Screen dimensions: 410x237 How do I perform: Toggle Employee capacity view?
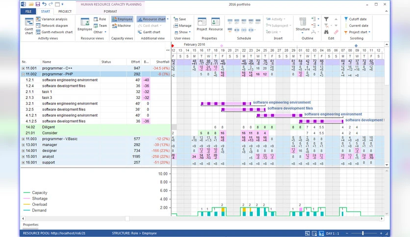coord(122,19)
